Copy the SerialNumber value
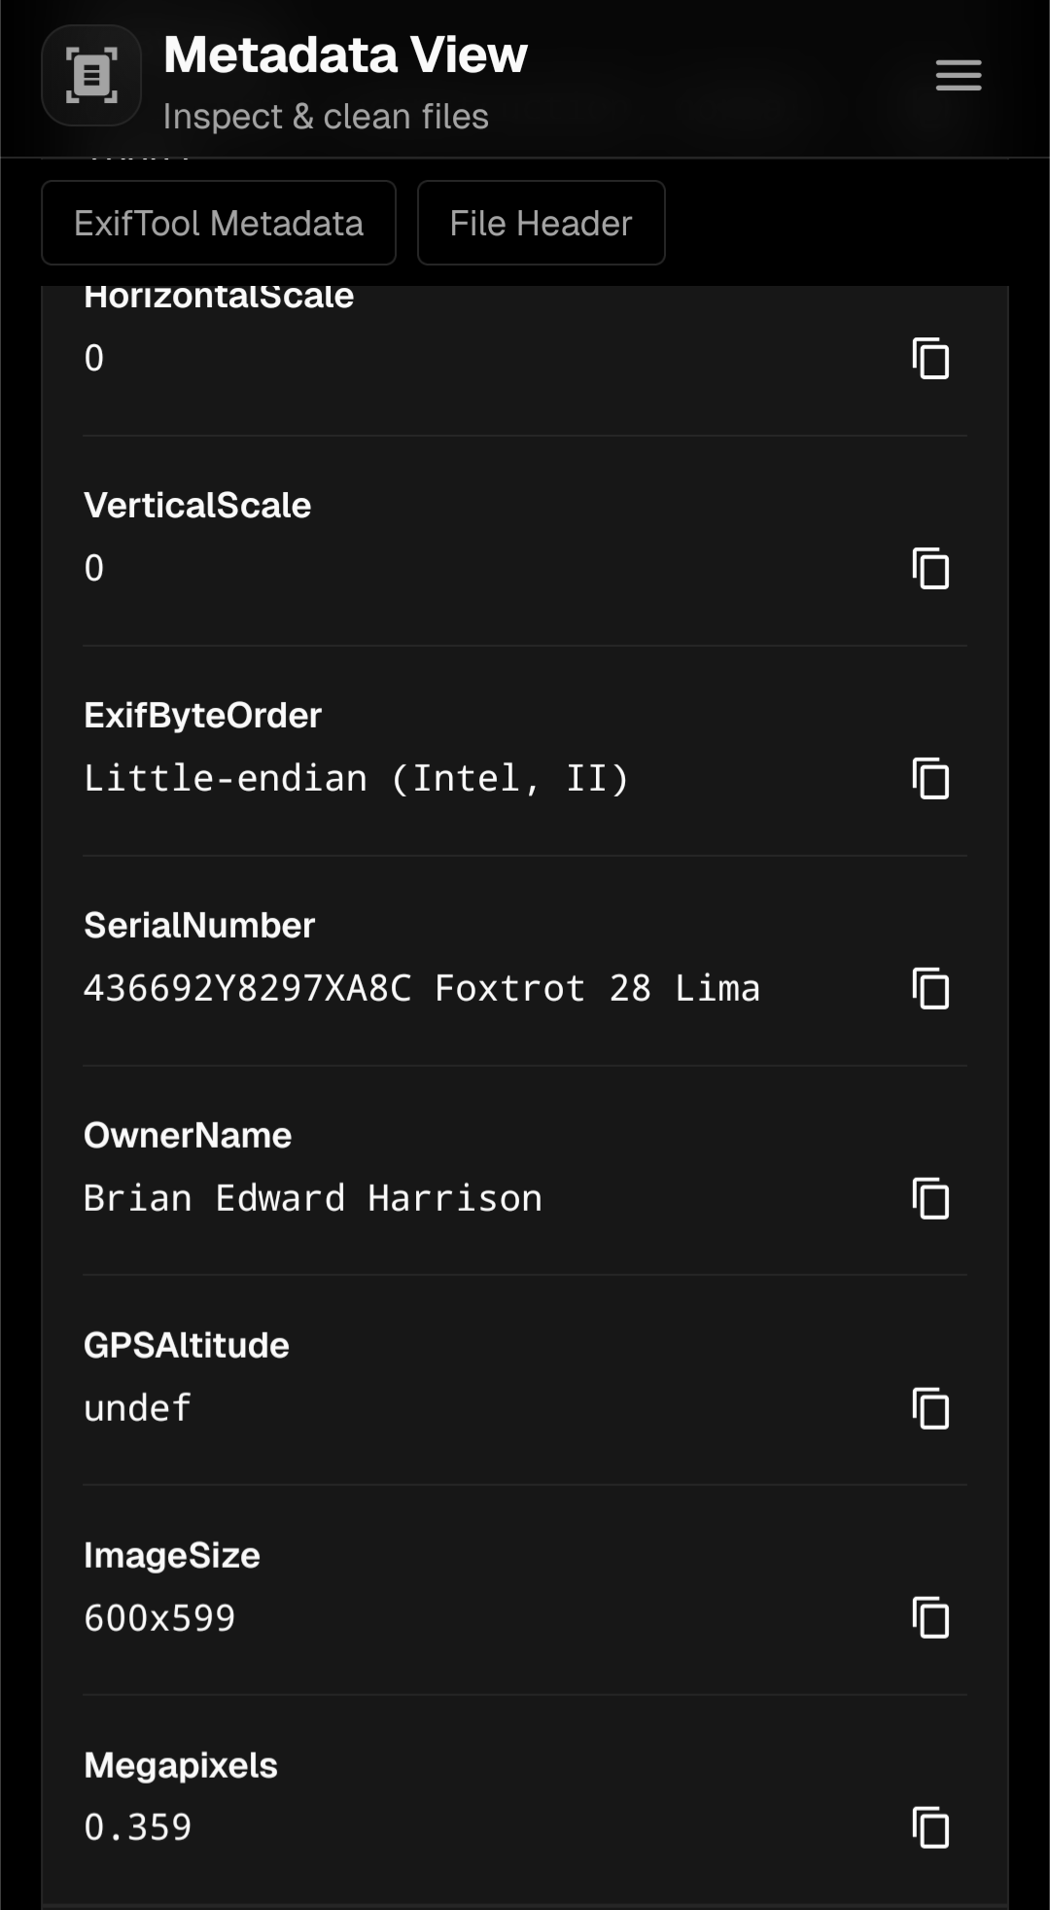 click(930, 989)
